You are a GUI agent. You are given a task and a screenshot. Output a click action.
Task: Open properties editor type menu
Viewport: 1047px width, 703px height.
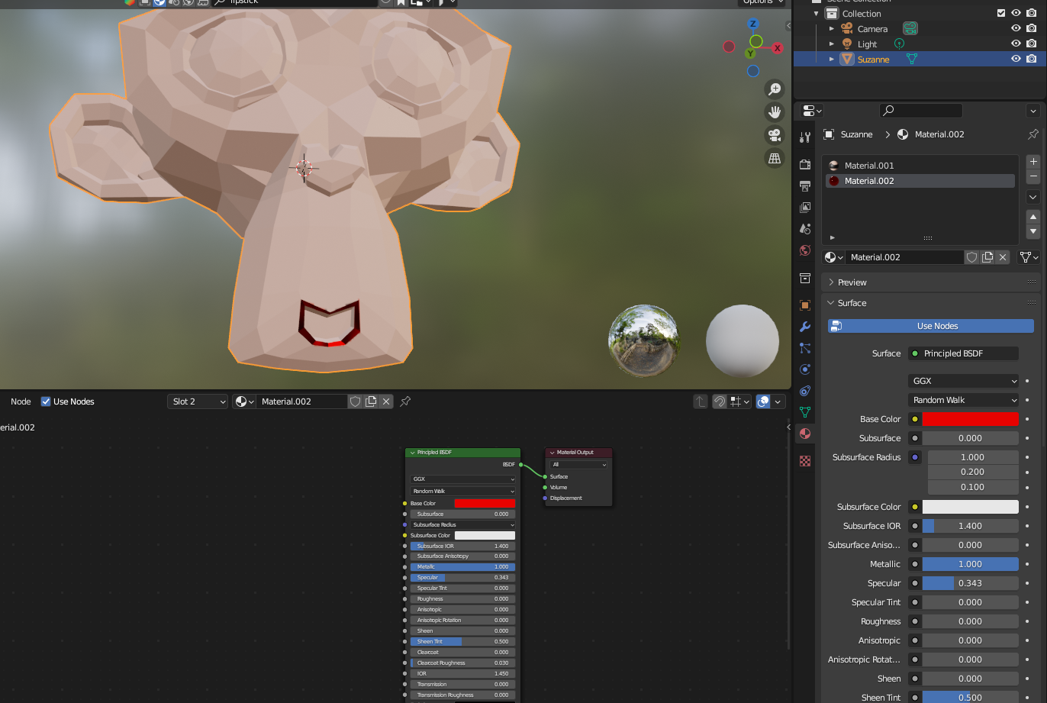click(x=810, y=111)
